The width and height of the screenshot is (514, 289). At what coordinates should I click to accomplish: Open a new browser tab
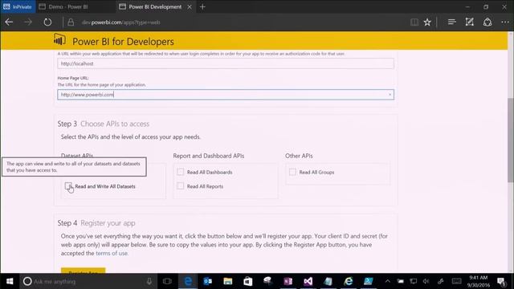click(202, 6)
